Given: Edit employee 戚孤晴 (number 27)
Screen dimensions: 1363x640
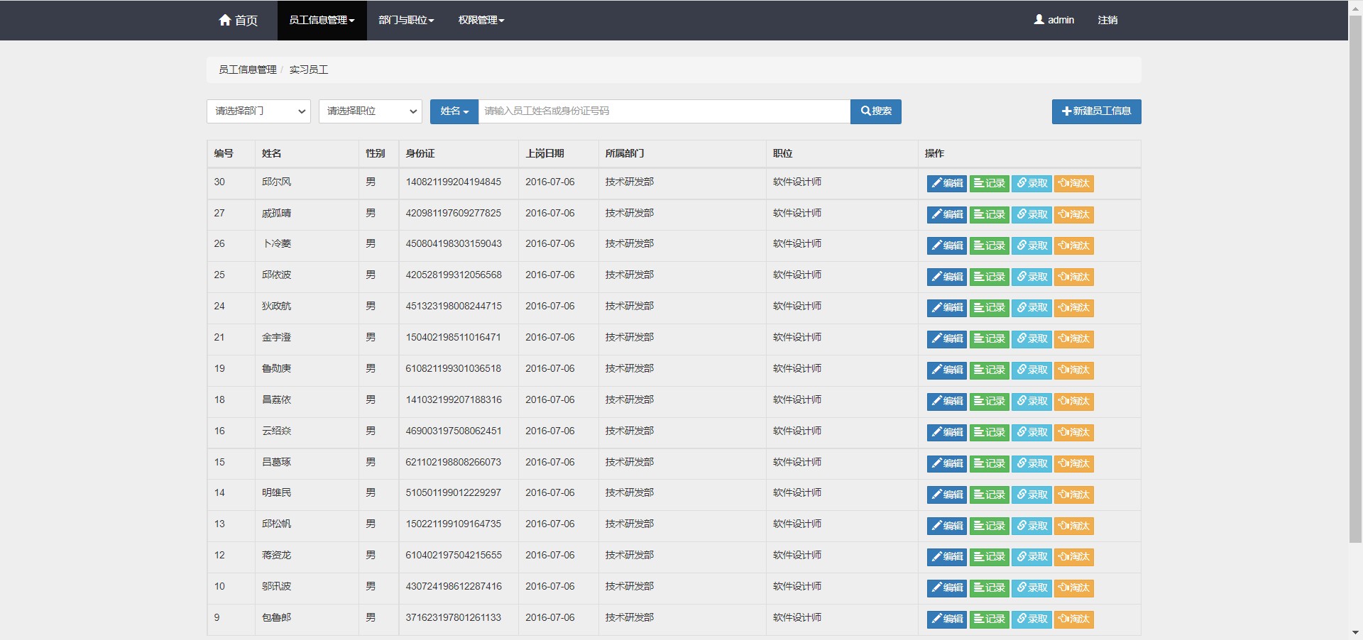Looking at the screenshot, I should click(x=947, y=214).
